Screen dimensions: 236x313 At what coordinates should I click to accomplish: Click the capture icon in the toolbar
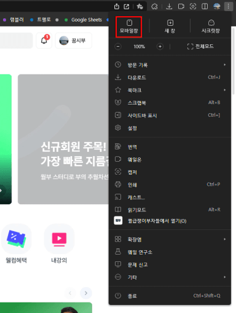click(x=193, y=7)
